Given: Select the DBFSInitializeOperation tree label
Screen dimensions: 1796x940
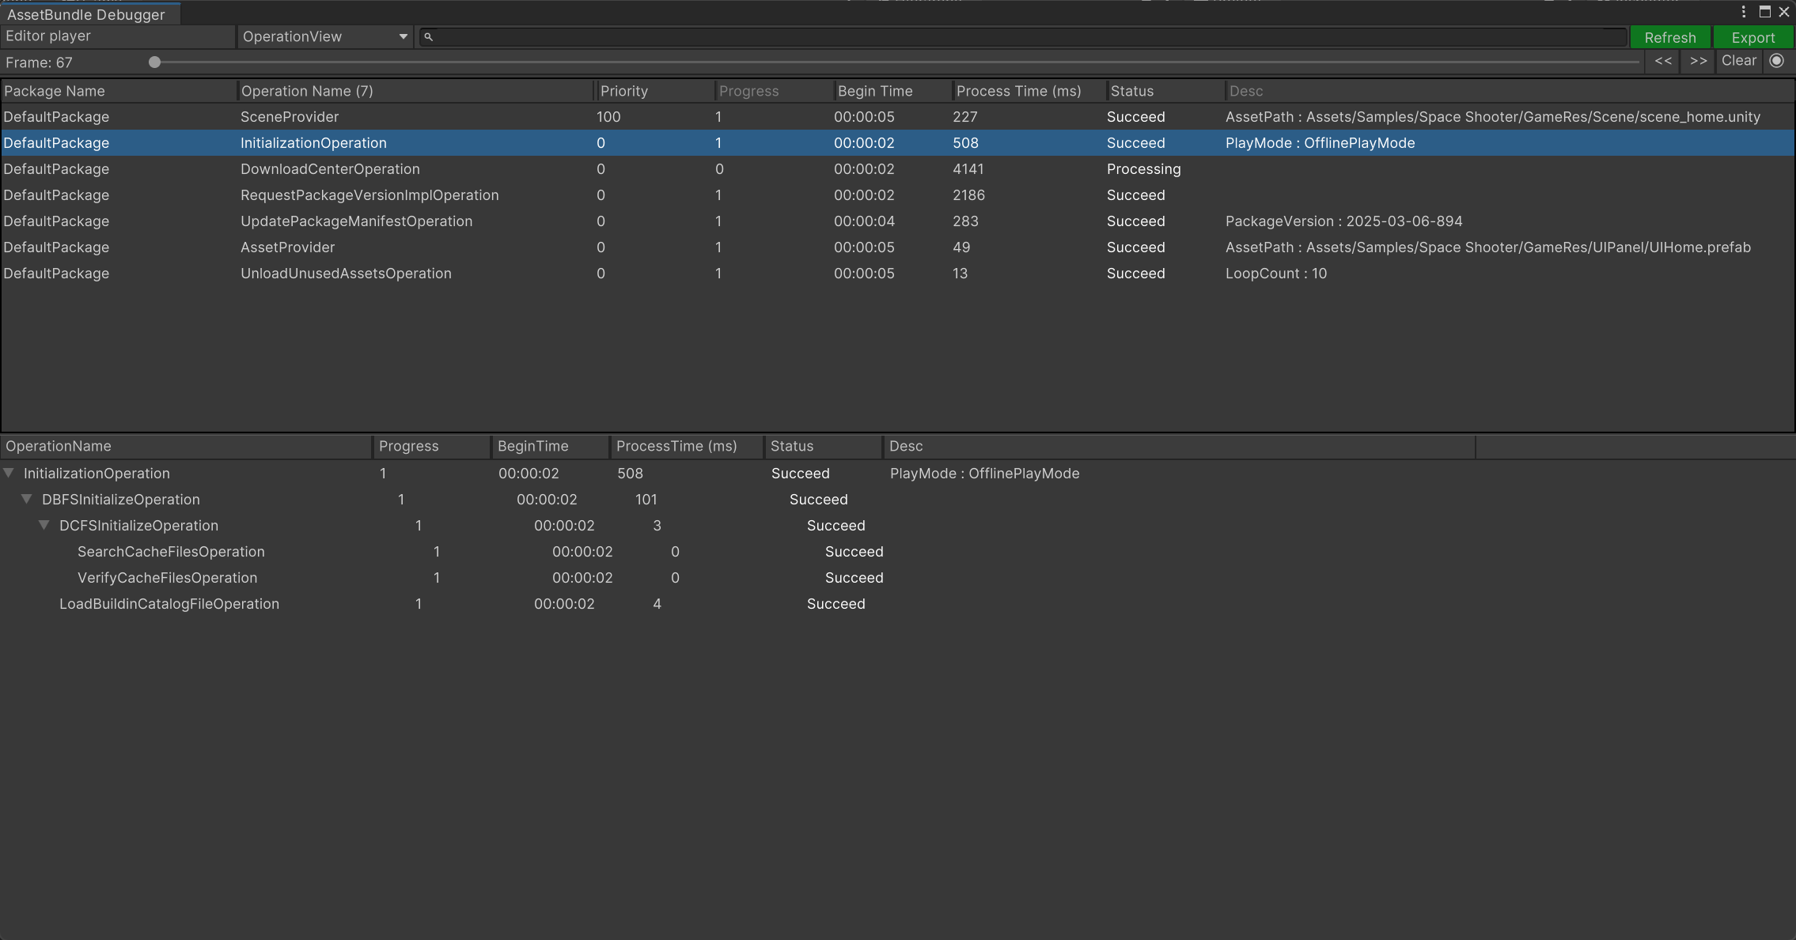Looking at the screenshot, I should pos(121,500).
